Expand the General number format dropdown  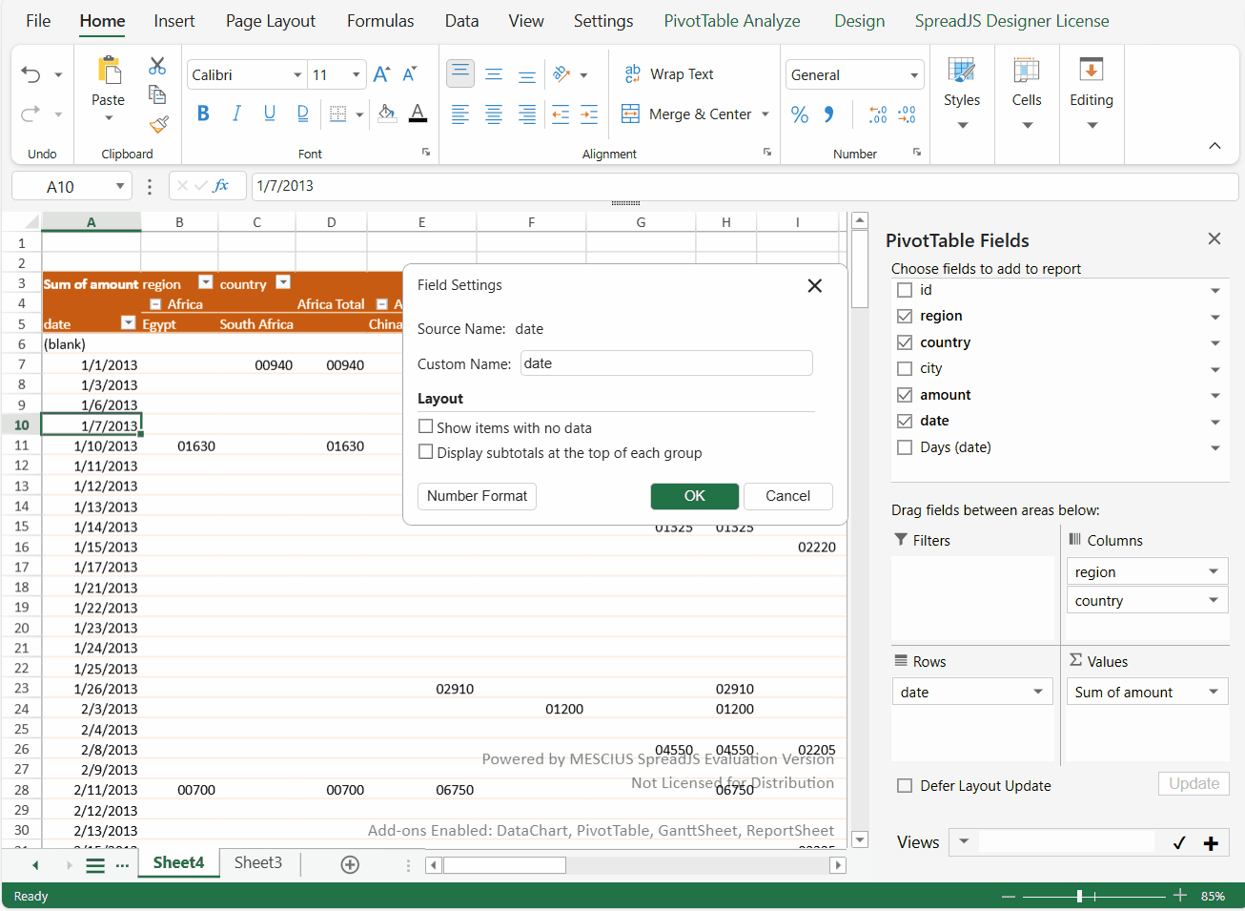(914, 75)
